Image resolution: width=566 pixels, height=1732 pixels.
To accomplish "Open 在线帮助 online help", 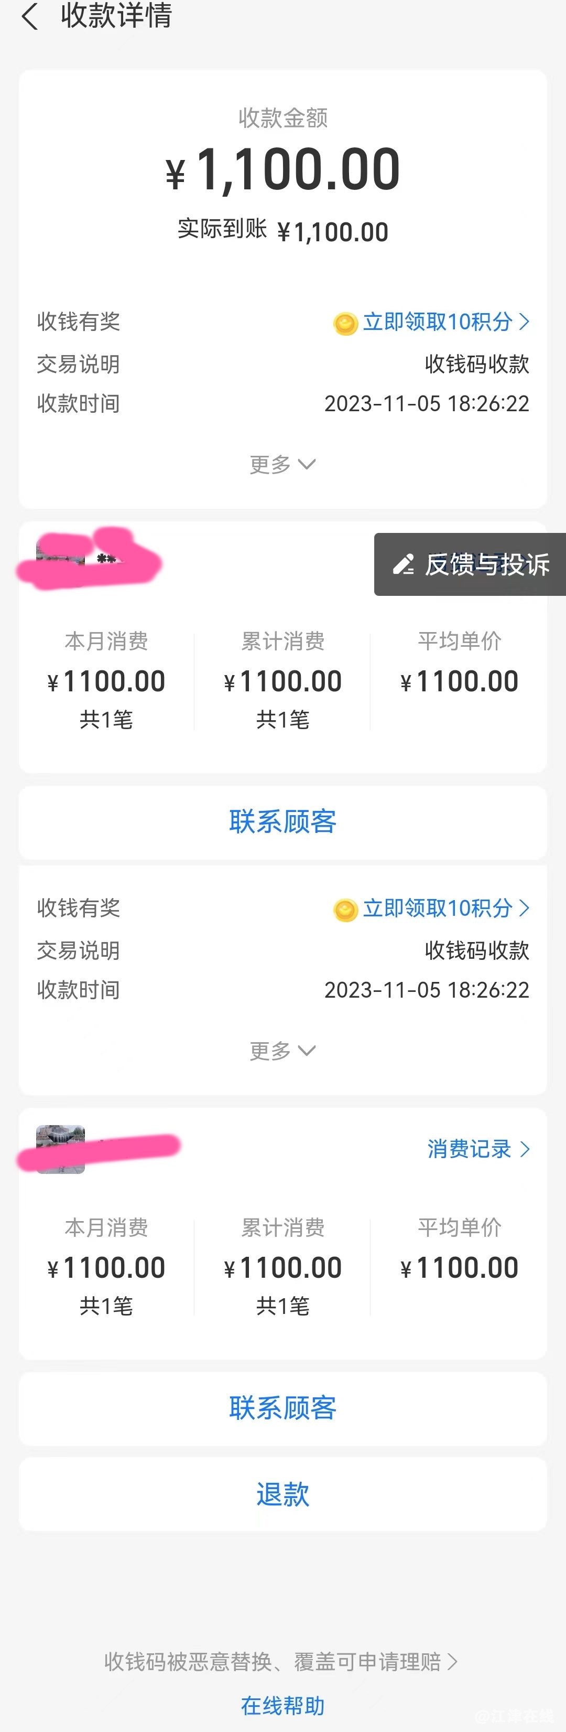I will [x=282, y=1706].
